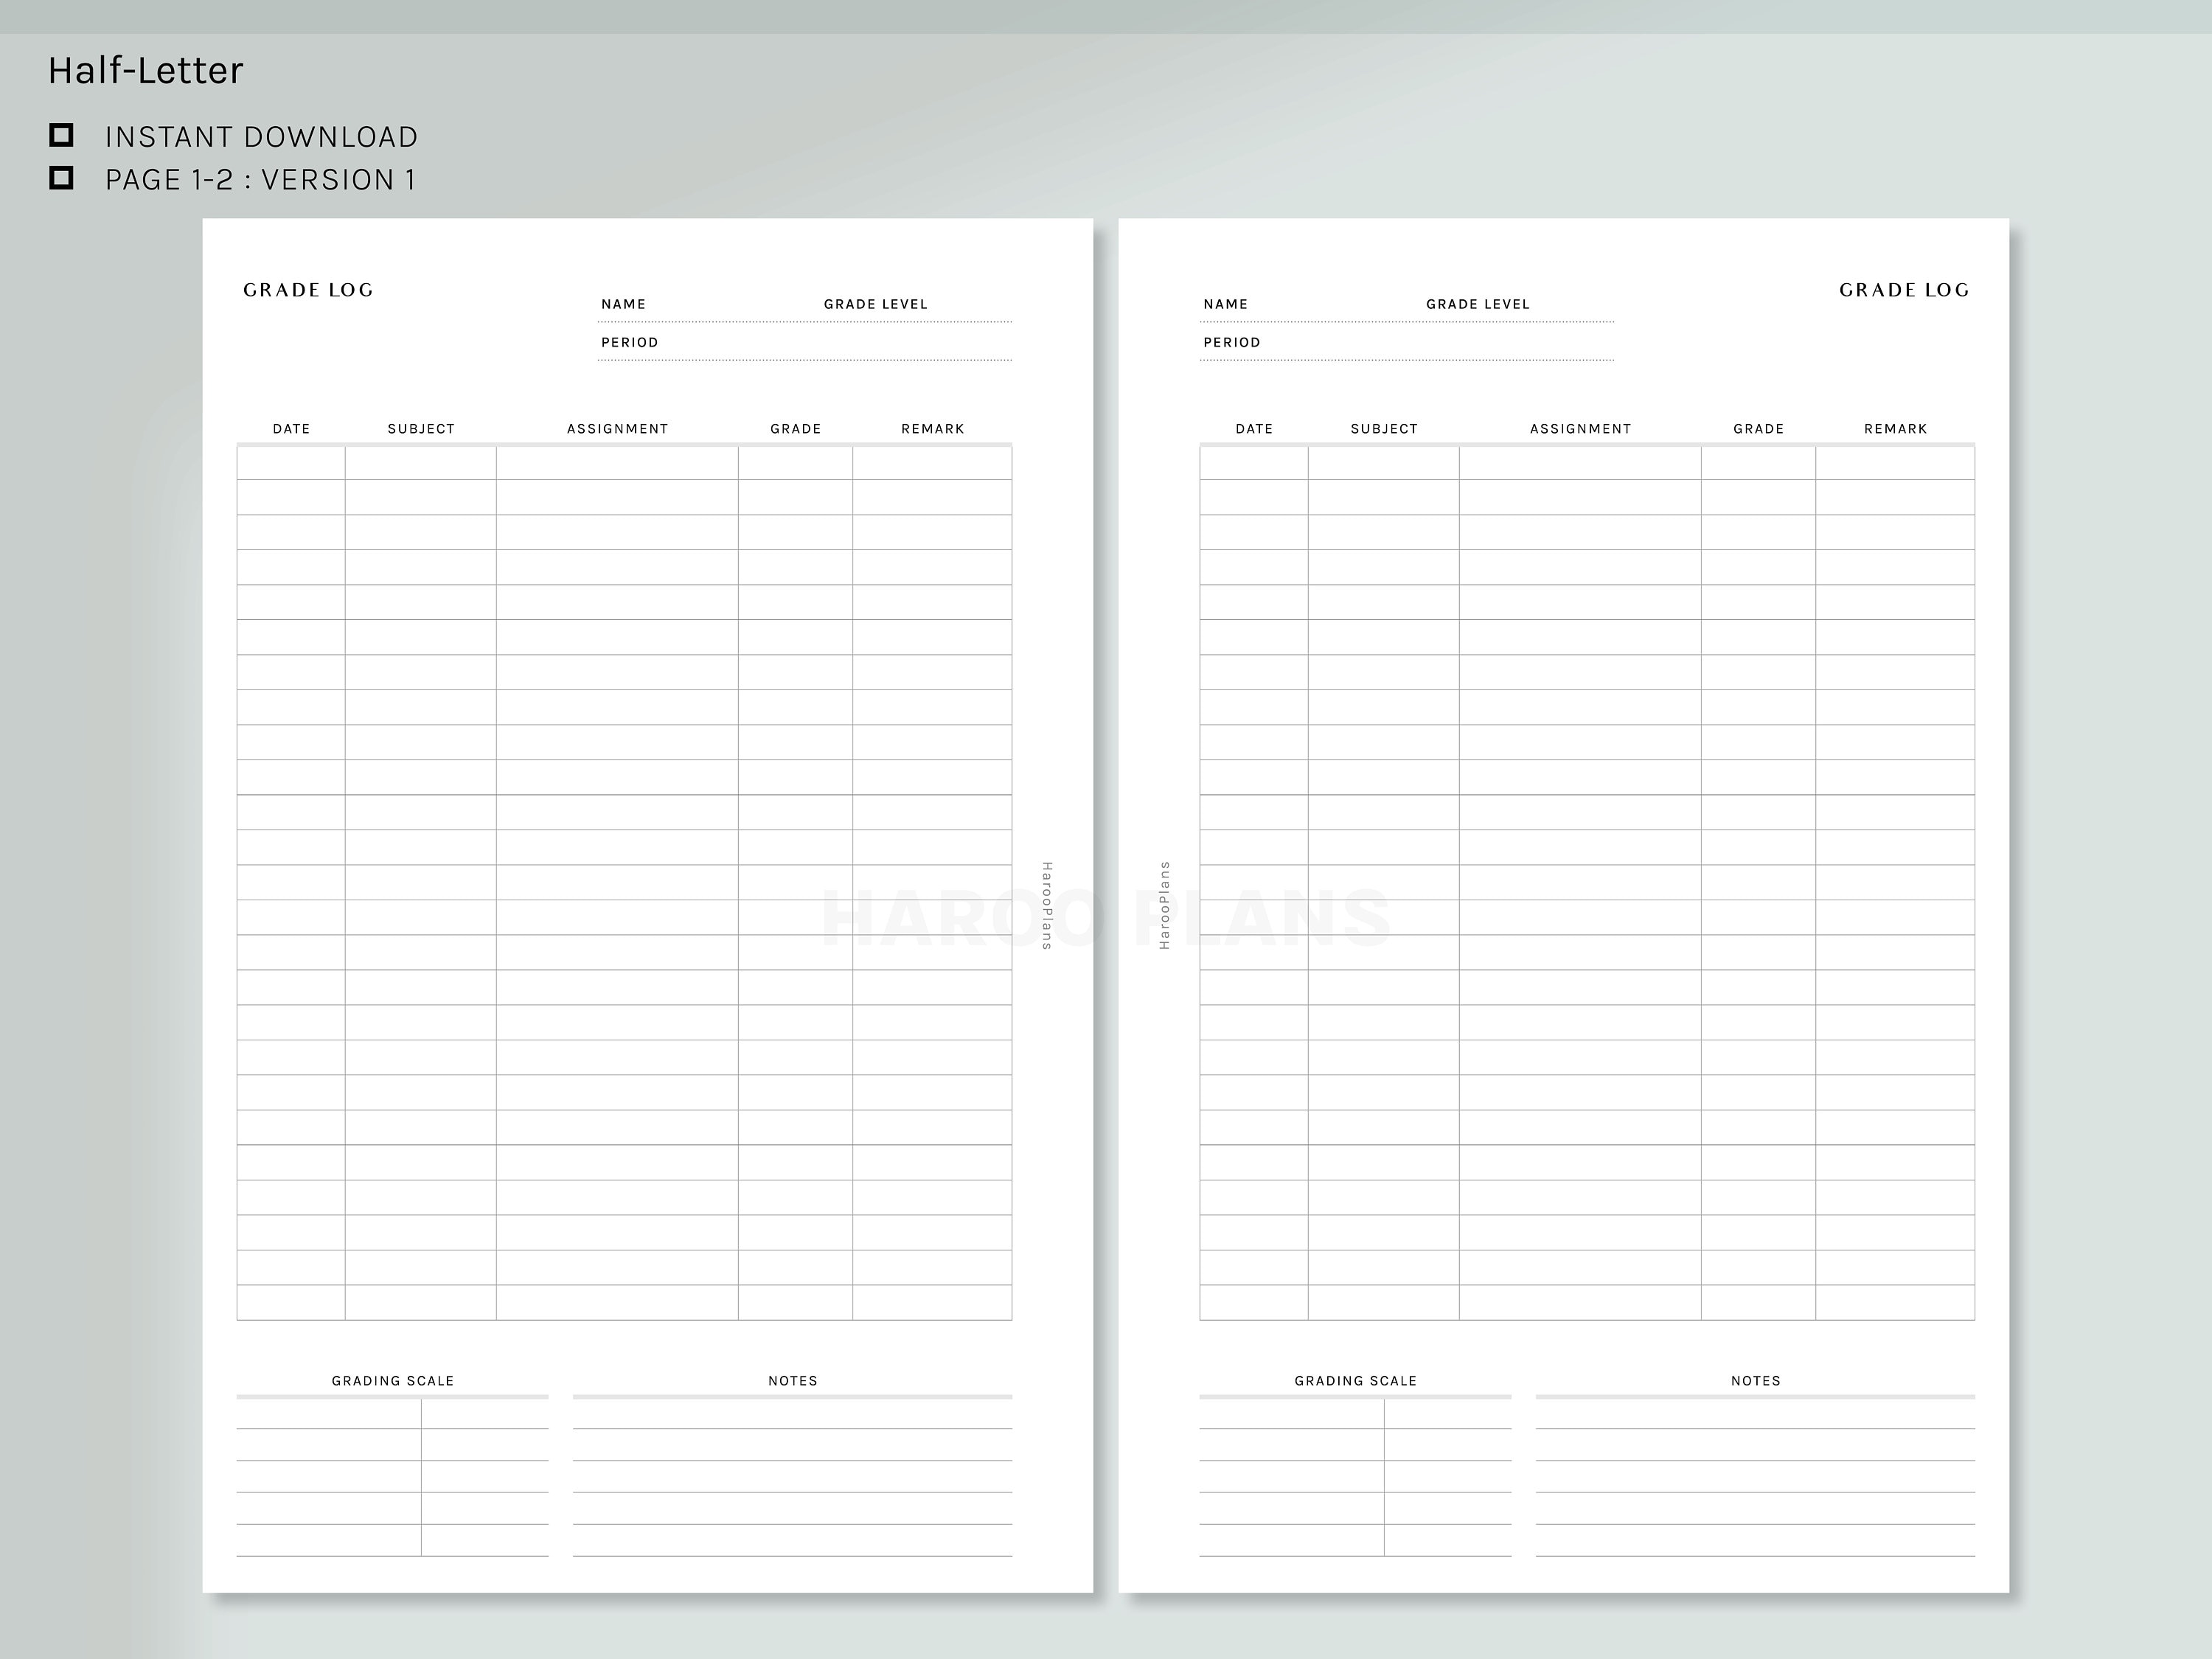Click the NOTES header on right page
The height and width of the screenshot is (1659, 2212).
pos(1755,1380)
